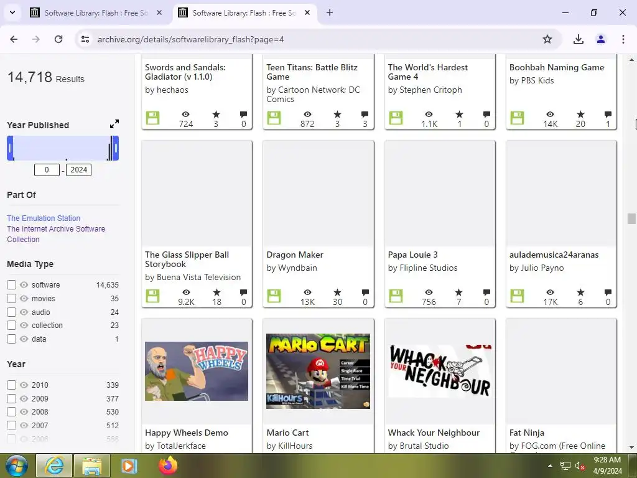637x478 pixels.
Task: Click the address bar URL
Action: [190, 39]
